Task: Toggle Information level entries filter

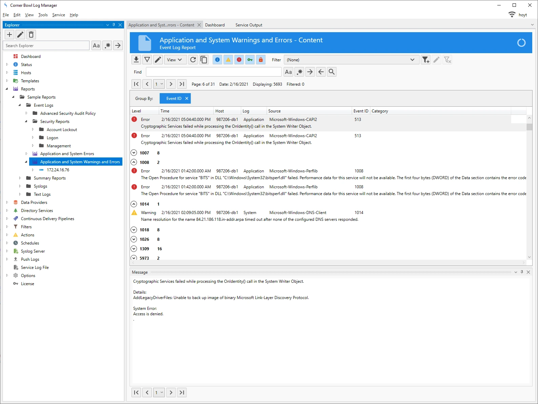Action: point(217,60)
